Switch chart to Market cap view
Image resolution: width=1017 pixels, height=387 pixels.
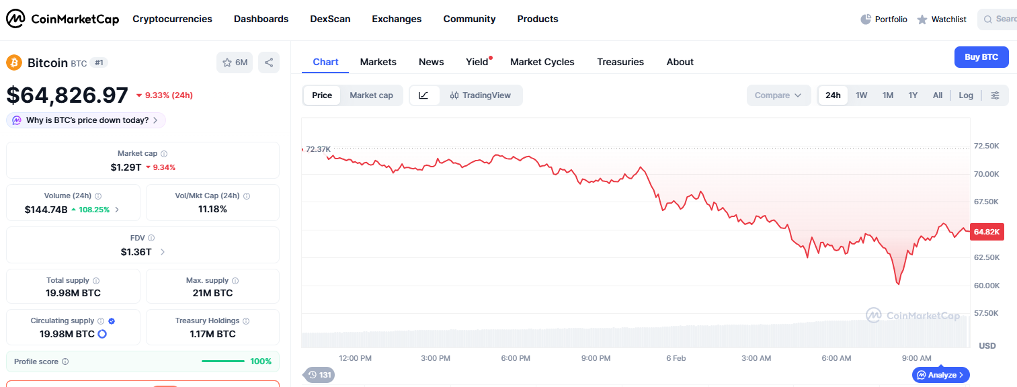pyautogui.click(x=371, y=95)
